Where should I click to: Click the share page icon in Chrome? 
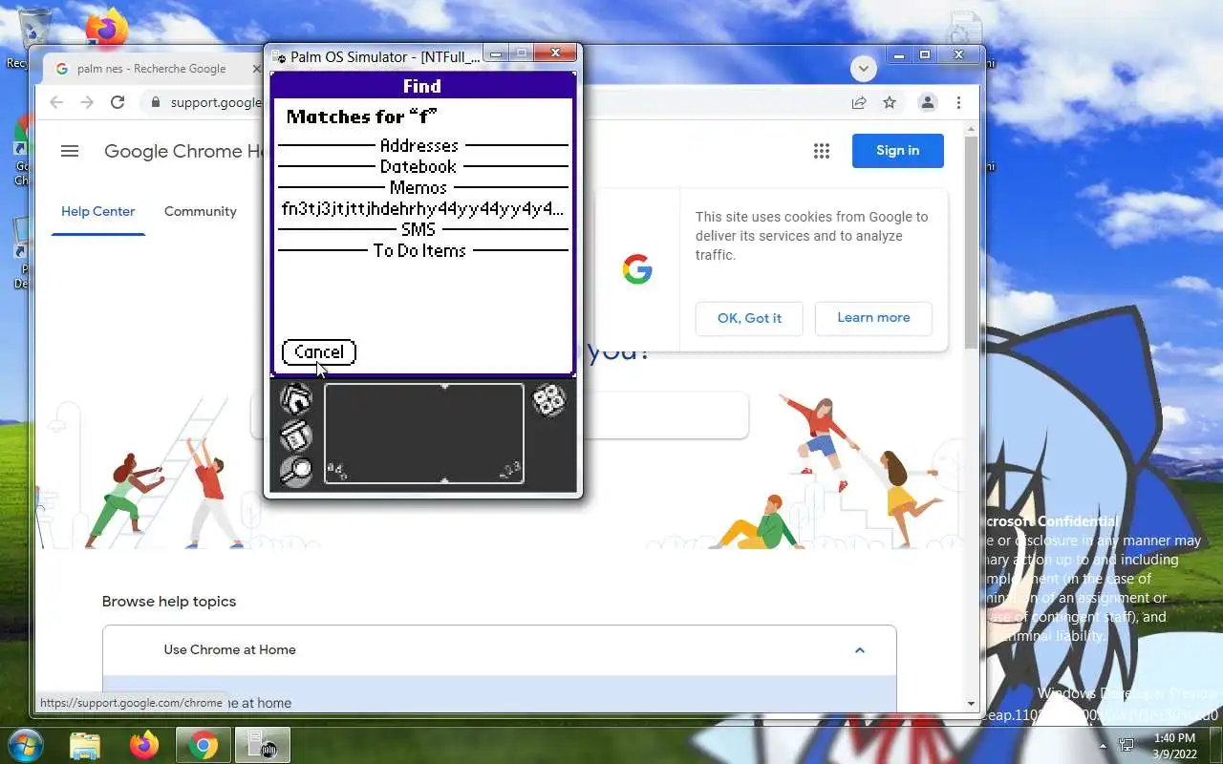(x=859, y=102)
